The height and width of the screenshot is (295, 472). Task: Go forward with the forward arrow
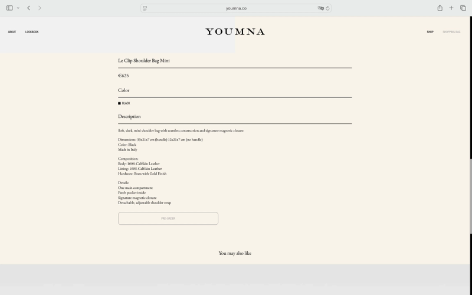(40, 8)
